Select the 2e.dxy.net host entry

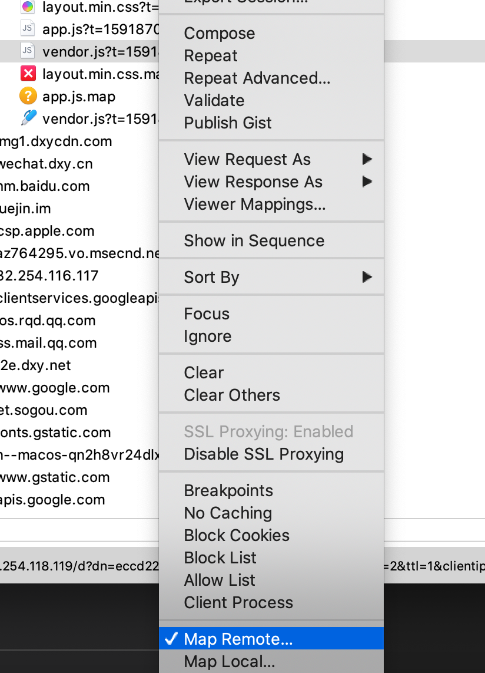pyautogui.click(x=35, y=365)
